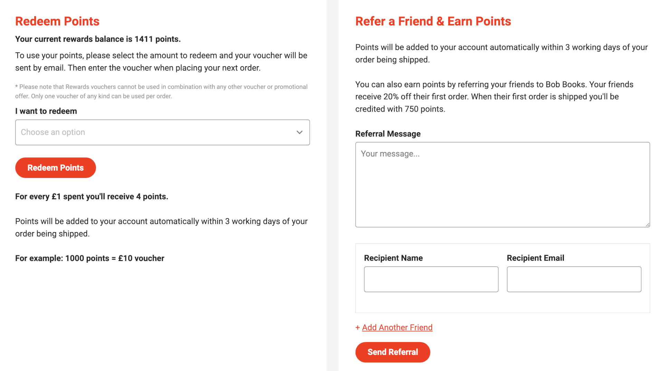Click the red Redeem Points button
The image size is (663, 371).
[x=56, y=168]
